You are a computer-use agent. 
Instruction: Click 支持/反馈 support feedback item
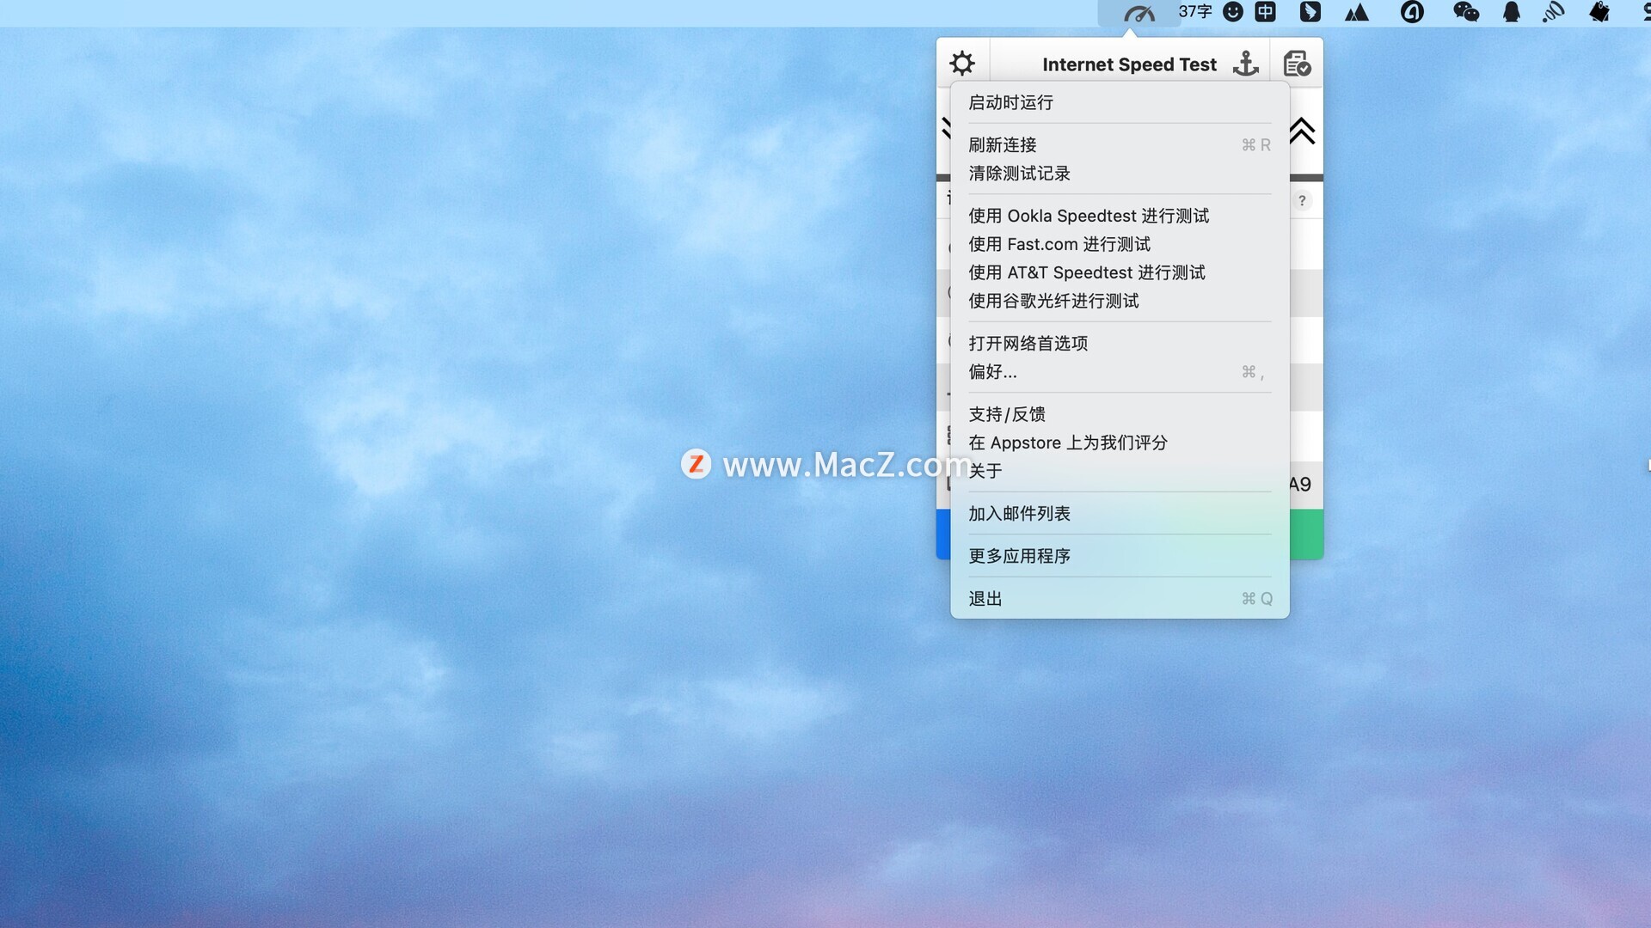[x=1120, y=414]
